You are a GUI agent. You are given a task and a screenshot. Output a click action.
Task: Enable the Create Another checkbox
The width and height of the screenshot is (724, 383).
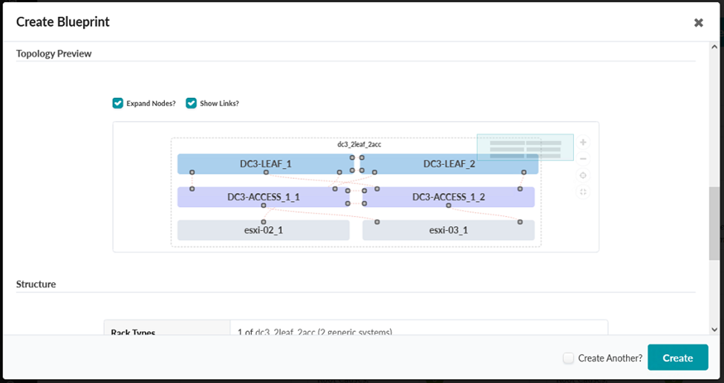(x=569, y=358)
